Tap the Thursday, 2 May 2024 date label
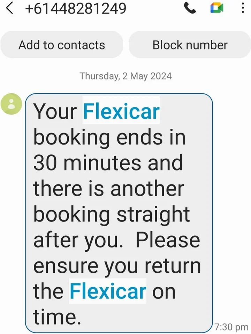The image size is (251, 334). point(125,76)
